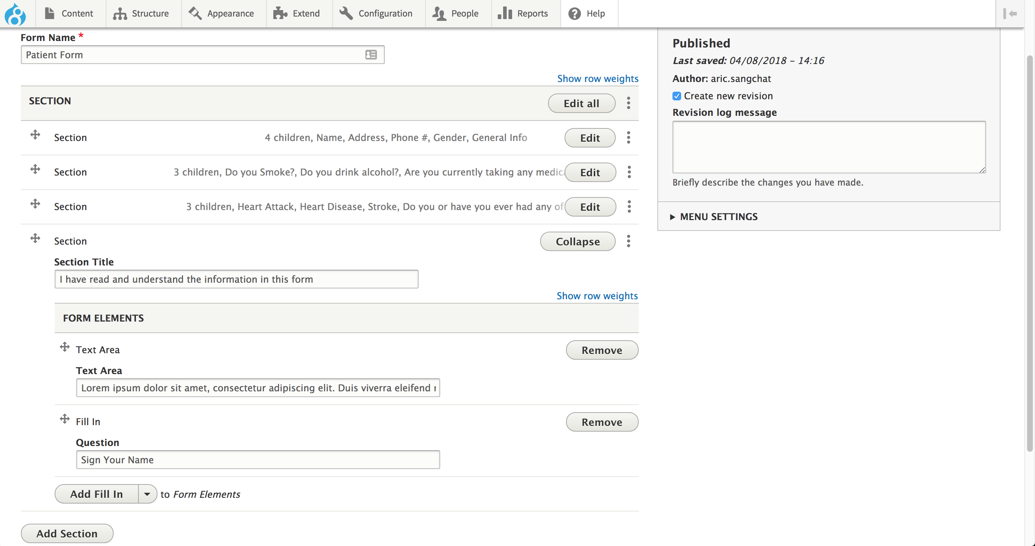Remove the Text Area form element
Image resolution: width=1035 pixels, height=546 pixels.
(602, 350)
